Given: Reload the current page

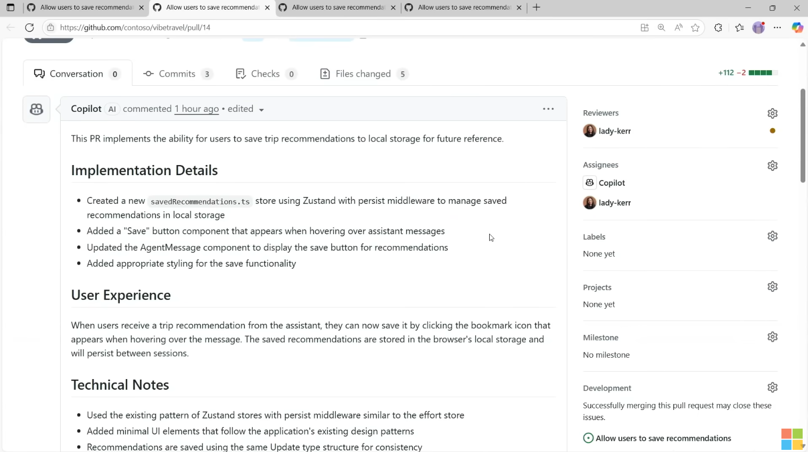Looking at the screenshot, I should [x=30, y=28].
